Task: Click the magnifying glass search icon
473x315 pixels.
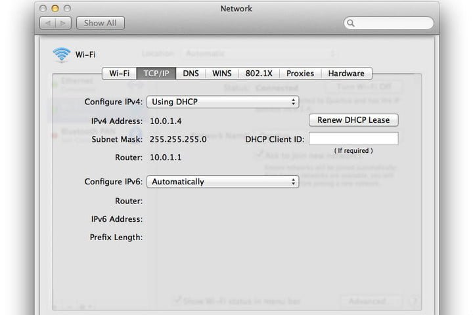Action: pyautogui.click(x=351, y=23)
